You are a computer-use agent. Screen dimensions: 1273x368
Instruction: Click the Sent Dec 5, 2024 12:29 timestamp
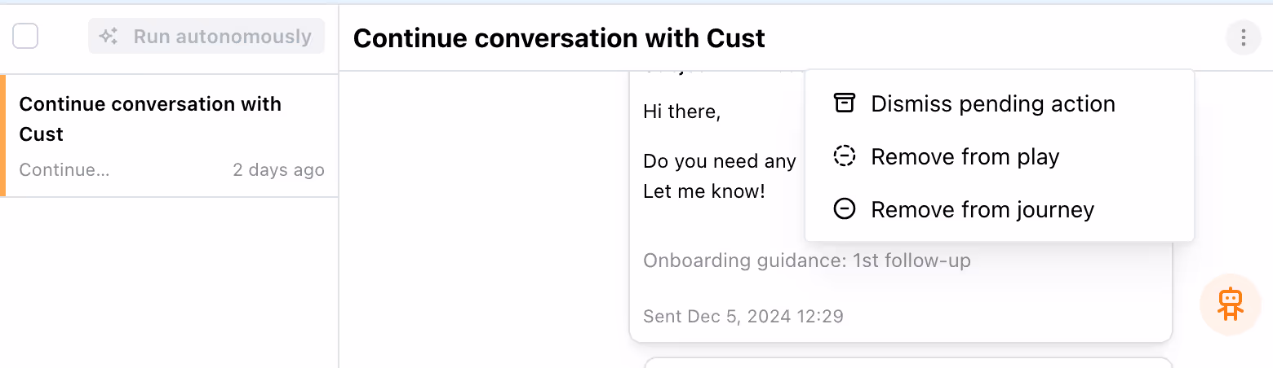pyautogui.click(x=743, y=316)
